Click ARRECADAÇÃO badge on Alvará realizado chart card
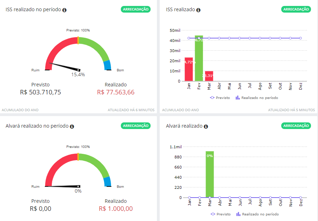 (296, 126)
